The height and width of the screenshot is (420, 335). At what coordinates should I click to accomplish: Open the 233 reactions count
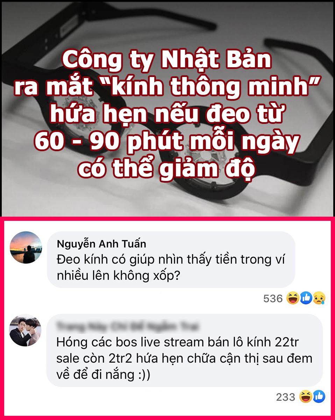coord(286,397)
